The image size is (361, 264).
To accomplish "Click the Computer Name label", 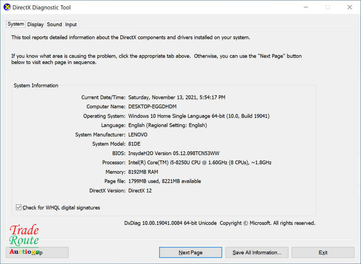I will point(106,107).
